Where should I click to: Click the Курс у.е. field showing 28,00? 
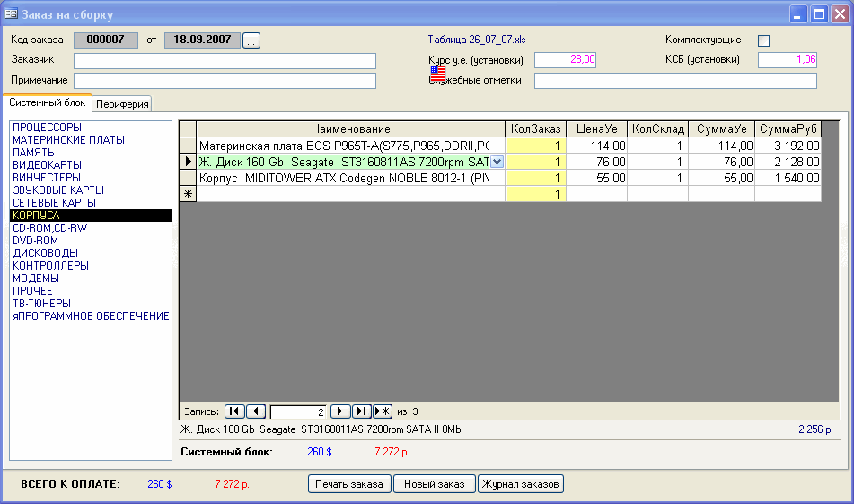[x=566, y=60]
